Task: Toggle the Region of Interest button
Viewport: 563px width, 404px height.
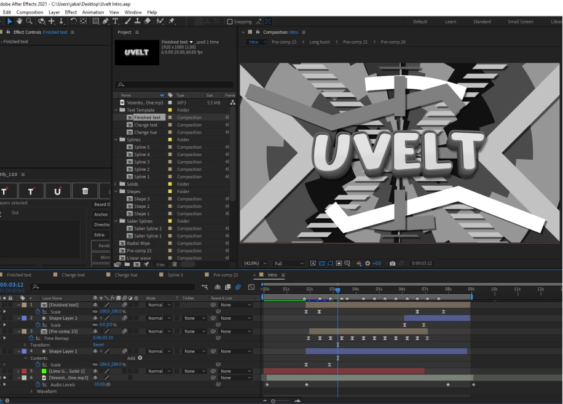Action: (339, 264)
